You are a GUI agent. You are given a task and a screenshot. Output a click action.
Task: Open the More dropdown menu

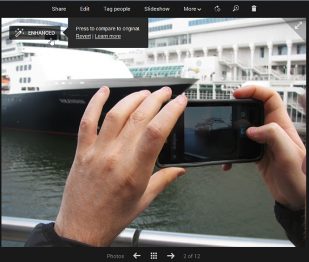(192, 9)
